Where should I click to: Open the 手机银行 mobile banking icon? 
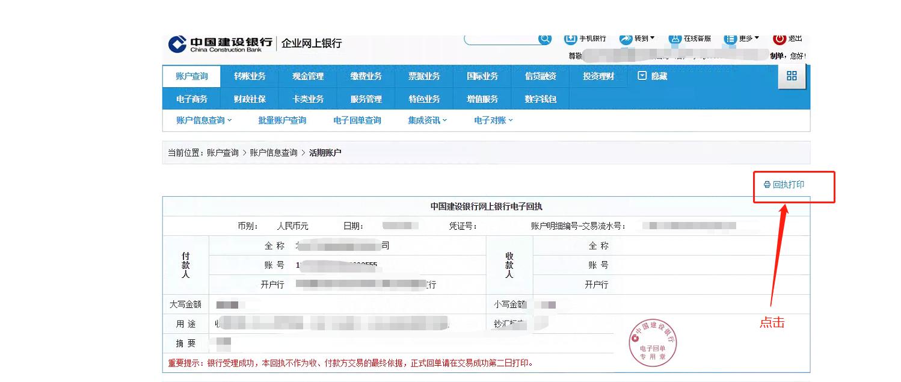click(x=570, y=39)
